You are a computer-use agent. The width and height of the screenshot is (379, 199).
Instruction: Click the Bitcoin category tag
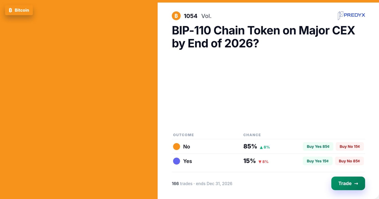(19, 10)
